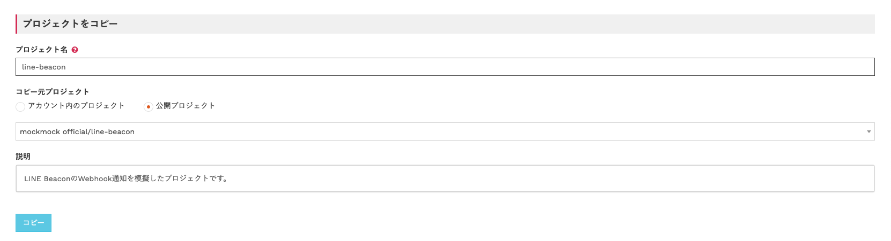Click the red accent bar of the heading
The image size is (891, 241).
point(17,24)
